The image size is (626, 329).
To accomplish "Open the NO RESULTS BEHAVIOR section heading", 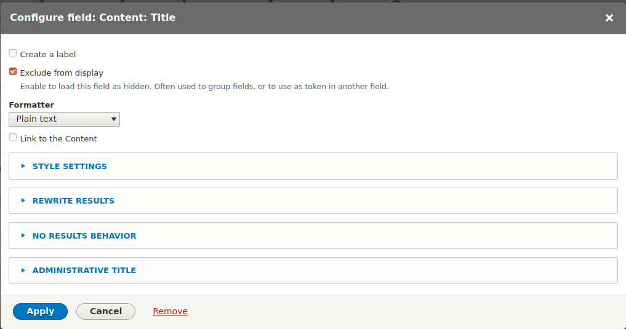I will point(84,236).
